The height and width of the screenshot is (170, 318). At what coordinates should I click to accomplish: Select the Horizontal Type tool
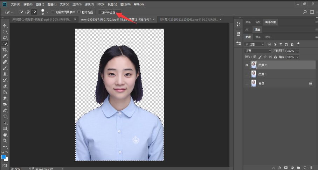click(x=5, y=116)
